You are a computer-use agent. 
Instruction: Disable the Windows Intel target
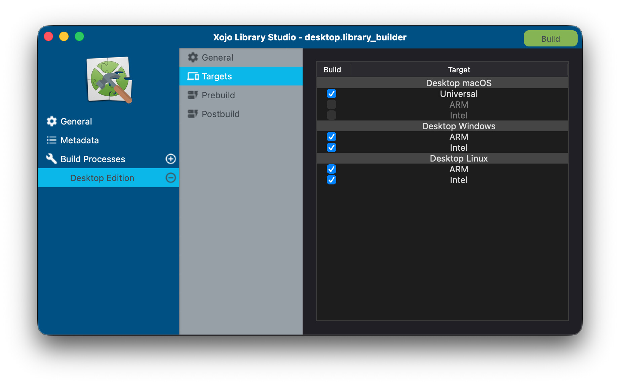[331, 147]
